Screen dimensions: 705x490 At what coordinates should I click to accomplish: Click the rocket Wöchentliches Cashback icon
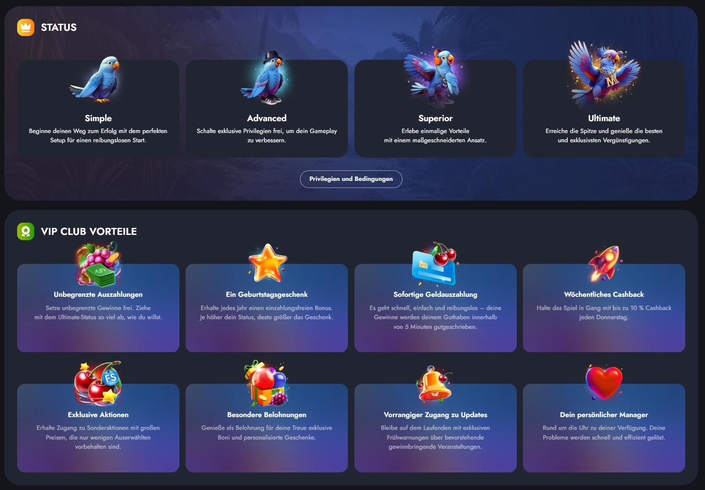(x=605, y=263)
